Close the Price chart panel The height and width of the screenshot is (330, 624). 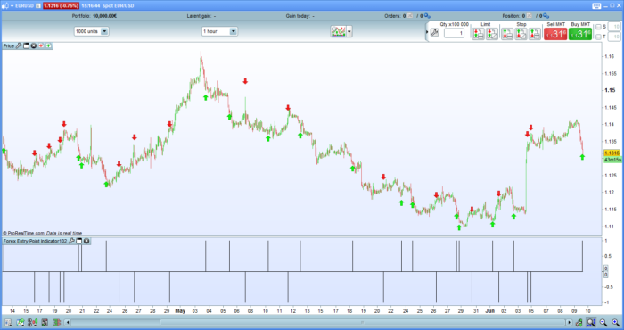34,45
